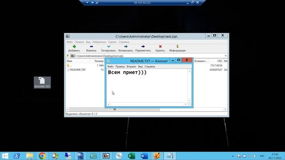Image resolution: width=285 pixels, height=160 pixels.
Task: Open the 7z taskbar icon
Action: pos(106,156)
